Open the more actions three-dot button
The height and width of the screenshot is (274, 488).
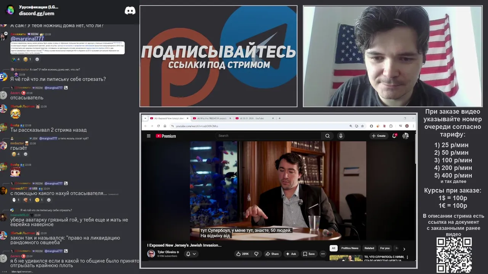[x=323, y=254]
